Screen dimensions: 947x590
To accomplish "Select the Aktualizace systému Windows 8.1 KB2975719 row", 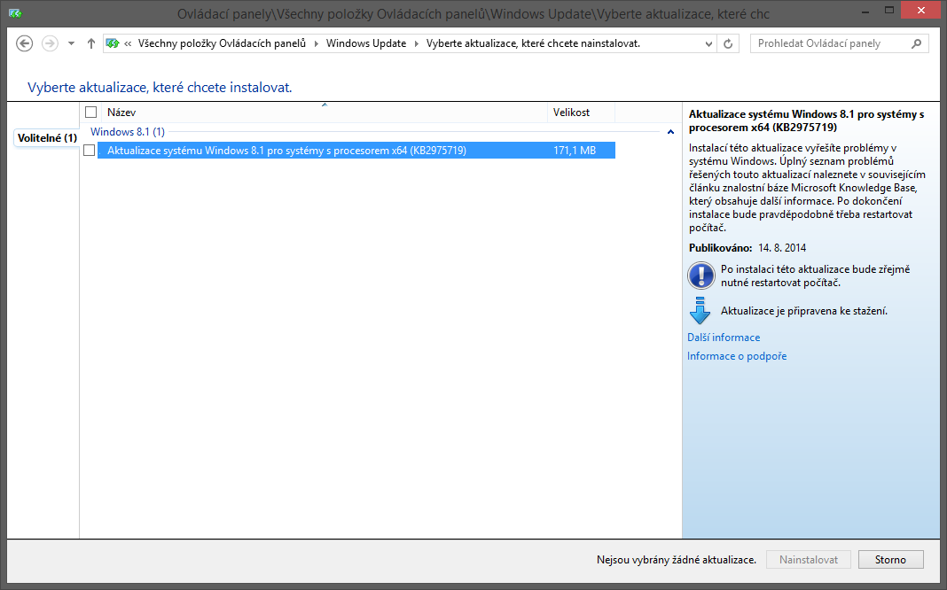I will pyautogui.click(x=356, y=151).
